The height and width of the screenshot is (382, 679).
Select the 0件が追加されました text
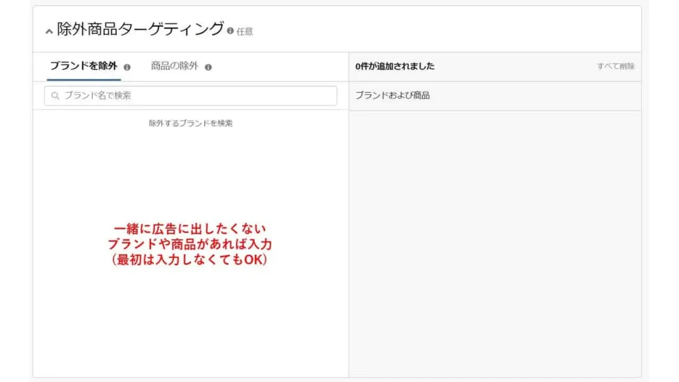pos(395,66)
